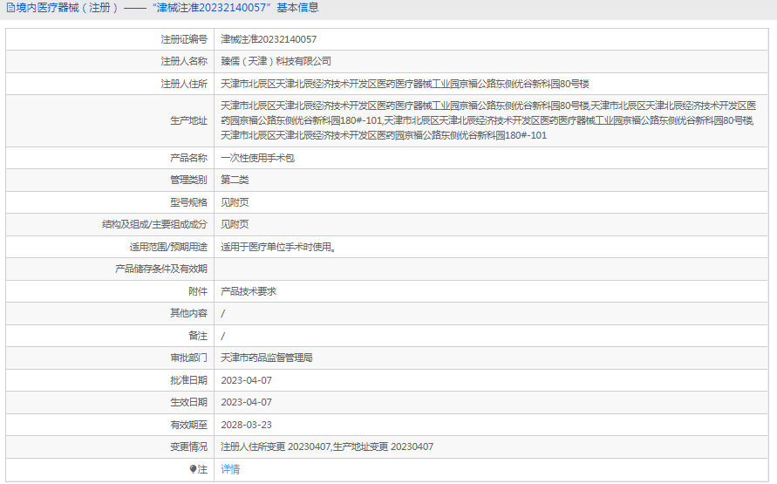This screenshot has width=777, height=484.
Task: Open the 详情 details link
Action: tap(230, 469)
